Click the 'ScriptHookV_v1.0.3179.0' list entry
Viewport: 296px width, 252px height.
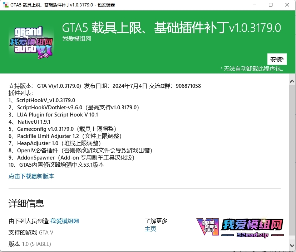pyautogui.click(x=42, y=100)
